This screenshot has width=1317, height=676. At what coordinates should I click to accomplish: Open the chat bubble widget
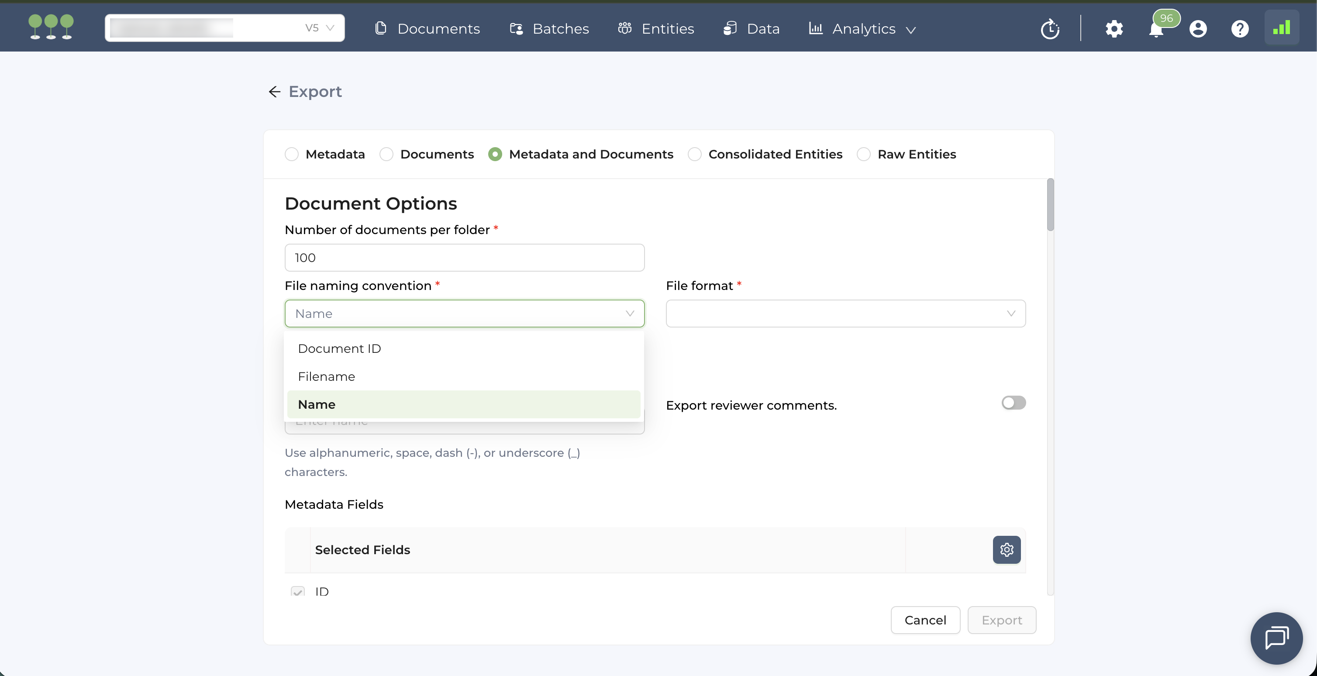[x=1277, y=638]
